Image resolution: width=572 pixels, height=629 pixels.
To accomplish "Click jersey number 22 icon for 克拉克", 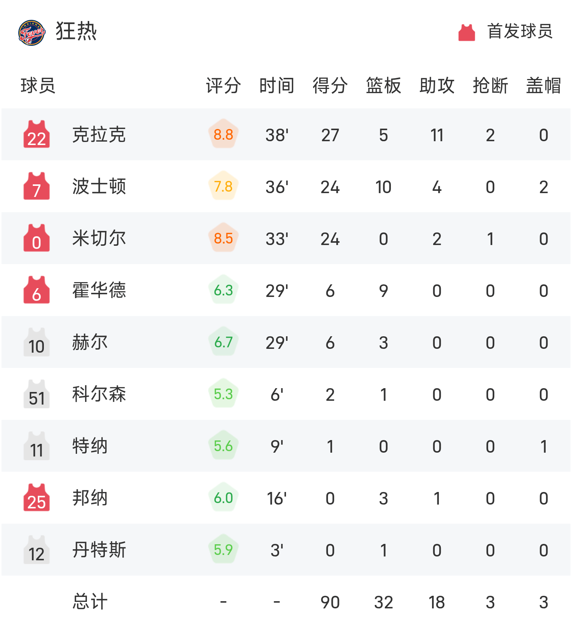I will pos(37,134).
